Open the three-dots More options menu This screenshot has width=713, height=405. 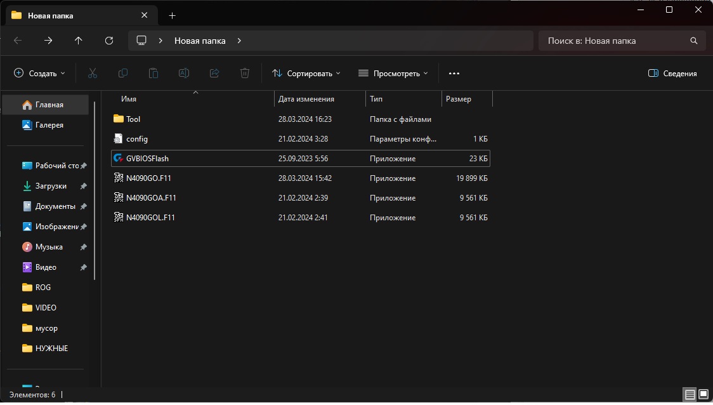click(x=454, y=73)
